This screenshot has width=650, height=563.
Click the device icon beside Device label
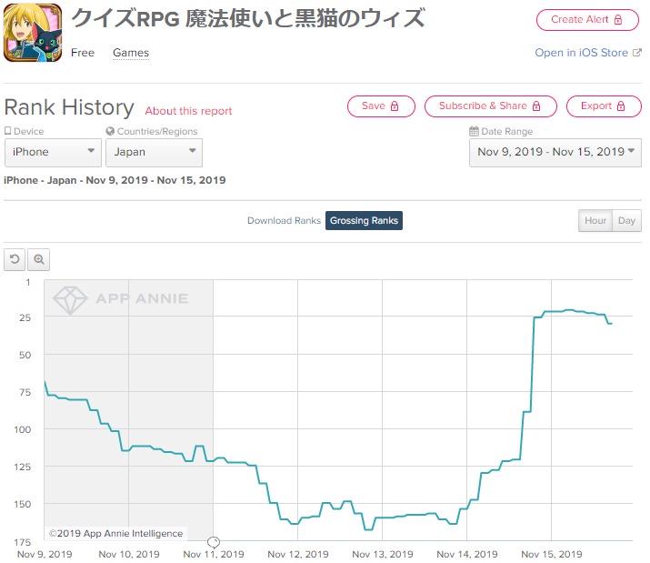(7, 131)
